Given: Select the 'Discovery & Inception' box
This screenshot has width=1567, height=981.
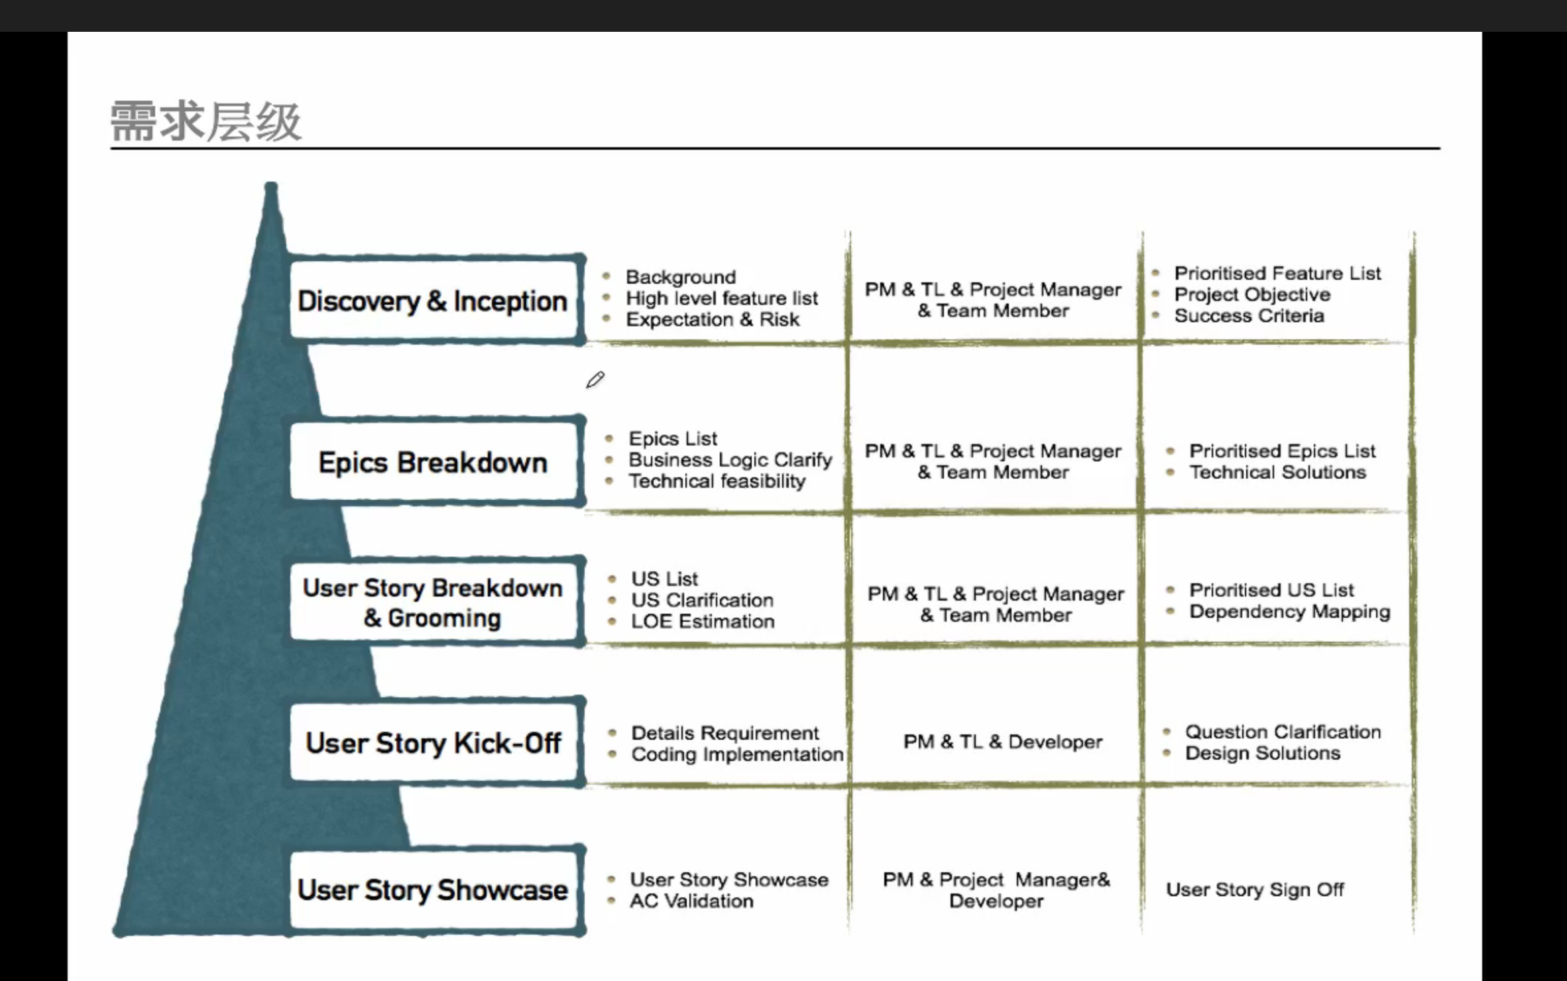Looking at the screenshot, I should coord(434,300).
